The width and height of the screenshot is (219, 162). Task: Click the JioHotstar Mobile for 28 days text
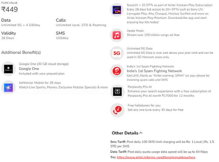(x=40, y=83)
